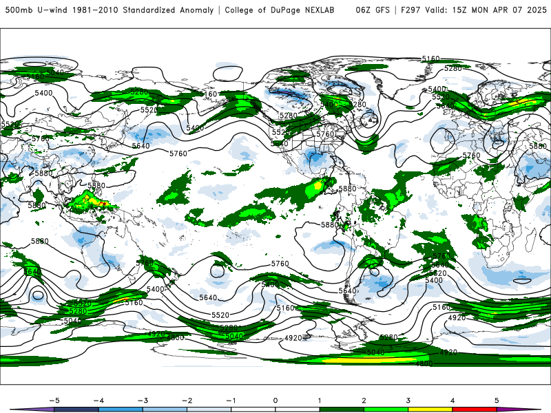This screenshot has width=551, height=413.
Task: Click the colorbar tick label '-3'
Action: click(x=143, y=401)
